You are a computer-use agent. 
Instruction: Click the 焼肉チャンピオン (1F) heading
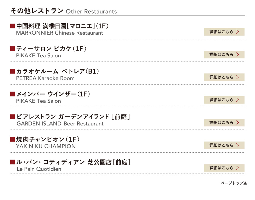click(x=48, y=139)
